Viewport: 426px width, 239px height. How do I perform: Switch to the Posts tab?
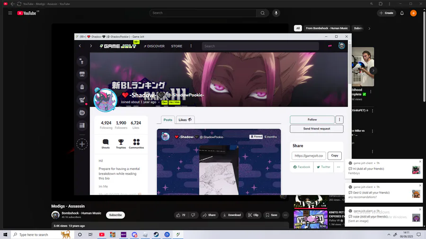[x=168, y=120]
